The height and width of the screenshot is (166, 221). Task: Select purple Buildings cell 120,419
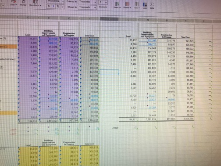point(49,72)
